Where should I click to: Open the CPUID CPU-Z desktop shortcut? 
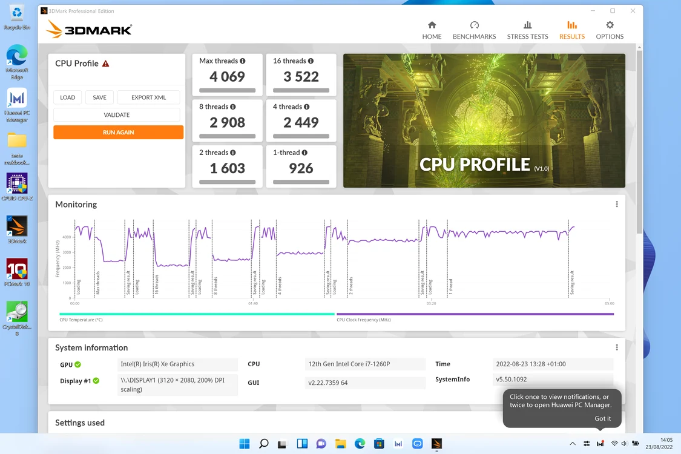(x=17, y=187)
